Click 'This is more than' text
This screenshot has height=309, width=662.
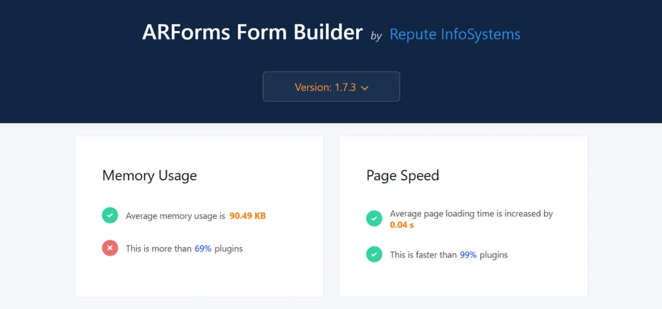159,249
